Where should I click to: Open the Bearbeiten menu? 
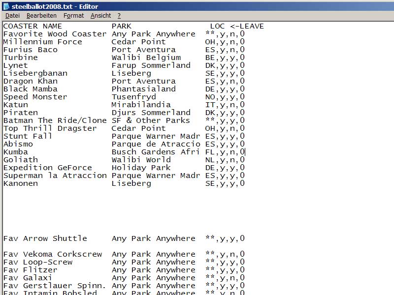click(x=41, y=16)
